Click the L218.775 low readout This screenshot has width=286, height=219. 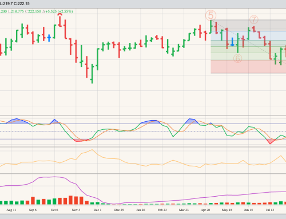(16, 11)
